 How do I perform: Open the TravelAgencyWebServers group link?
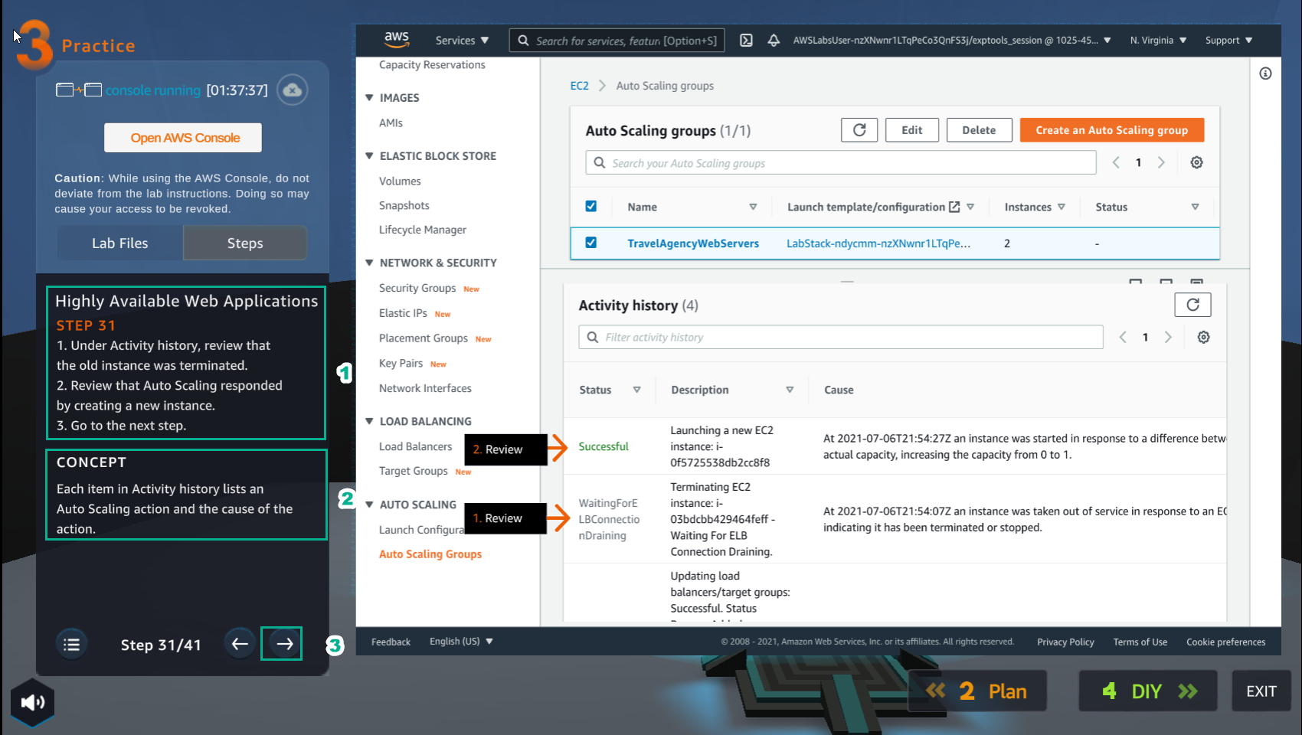(693, 243)
